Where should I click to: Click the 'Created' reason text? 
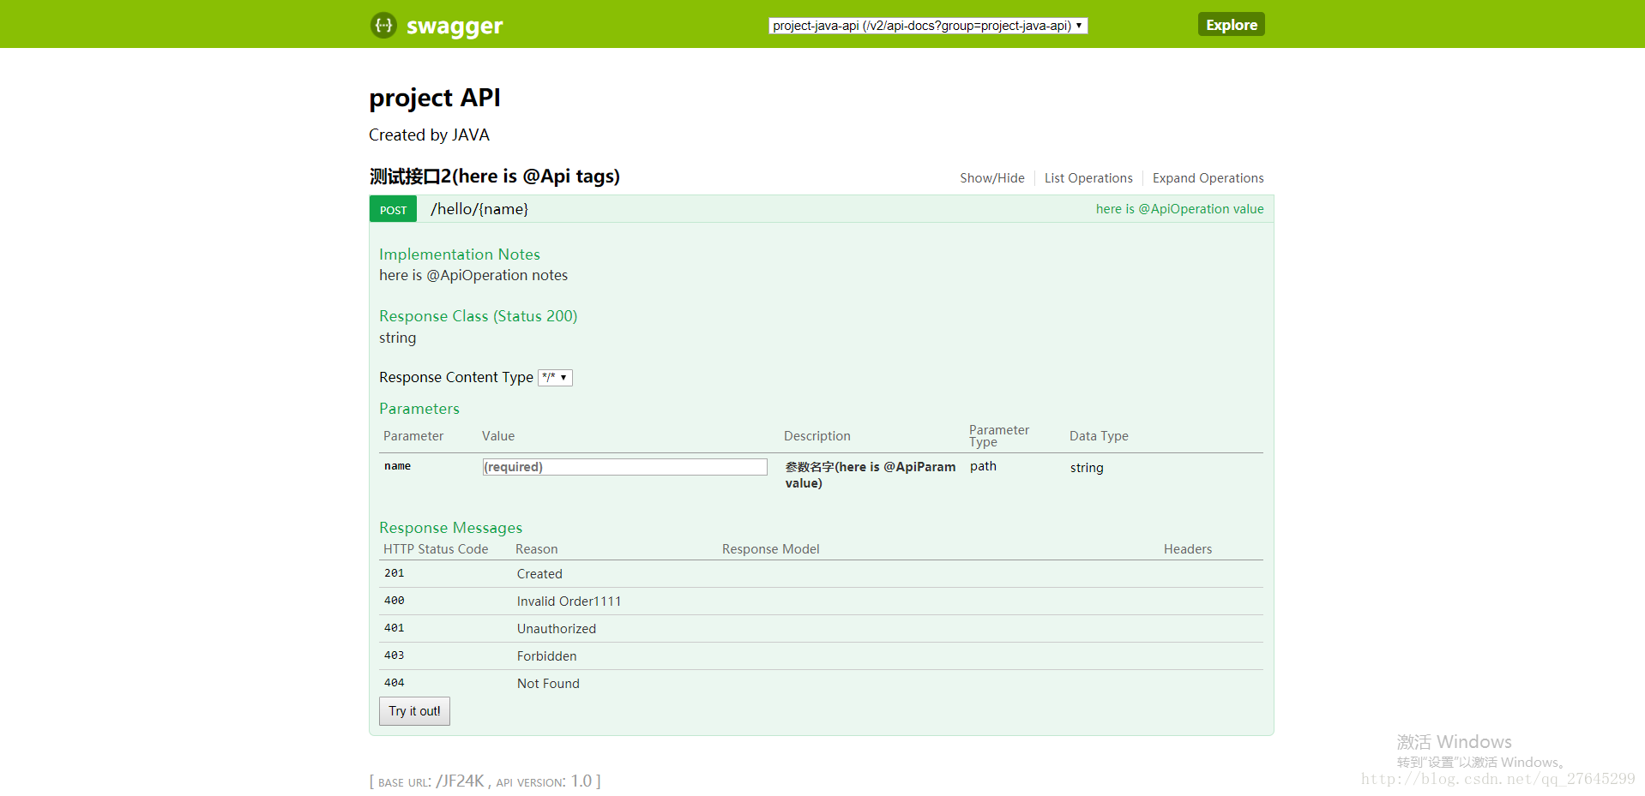point(539,574)
